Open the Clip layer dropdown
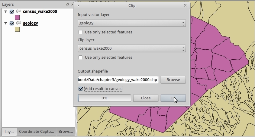This screenshot has width=255, height=137. point(131,48)
